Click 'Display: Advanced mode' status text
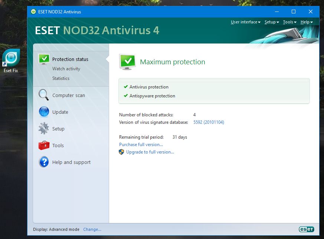 pyautogui.click(x=56, y=229)
